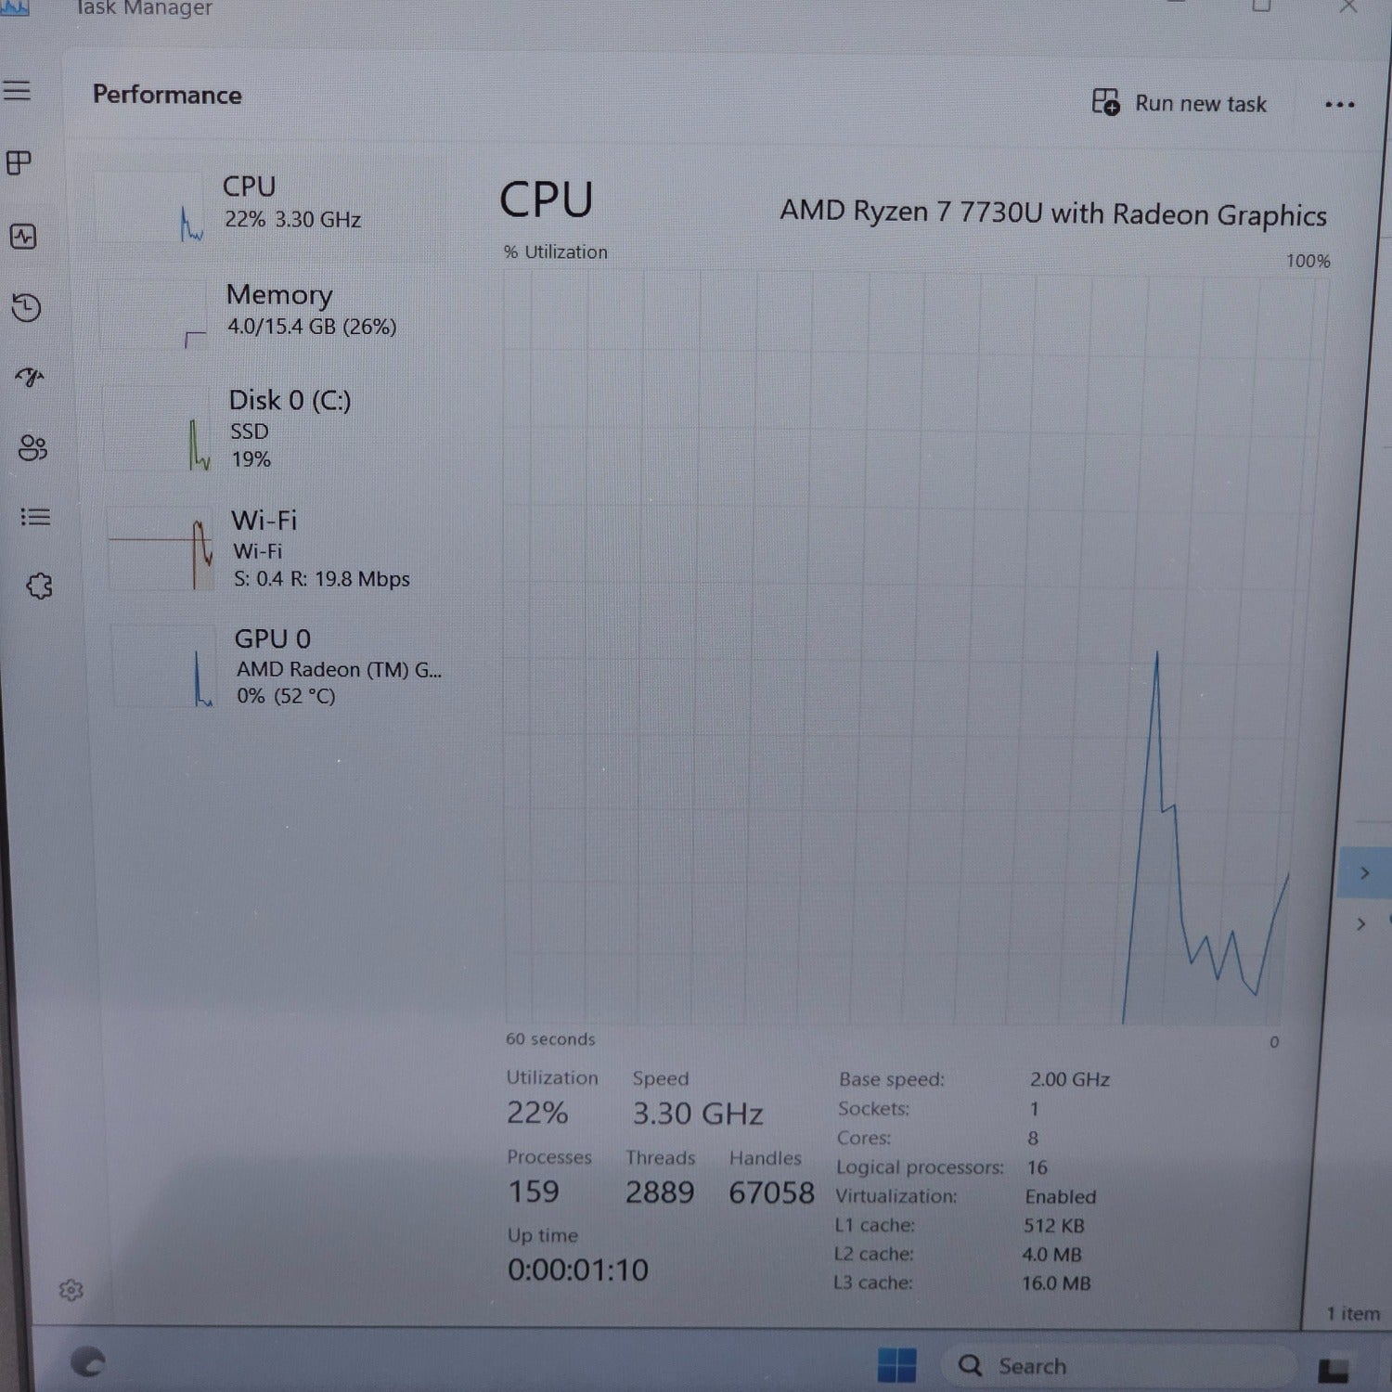
Task: Click the CPU utilization graph
Action: point(916,648)
